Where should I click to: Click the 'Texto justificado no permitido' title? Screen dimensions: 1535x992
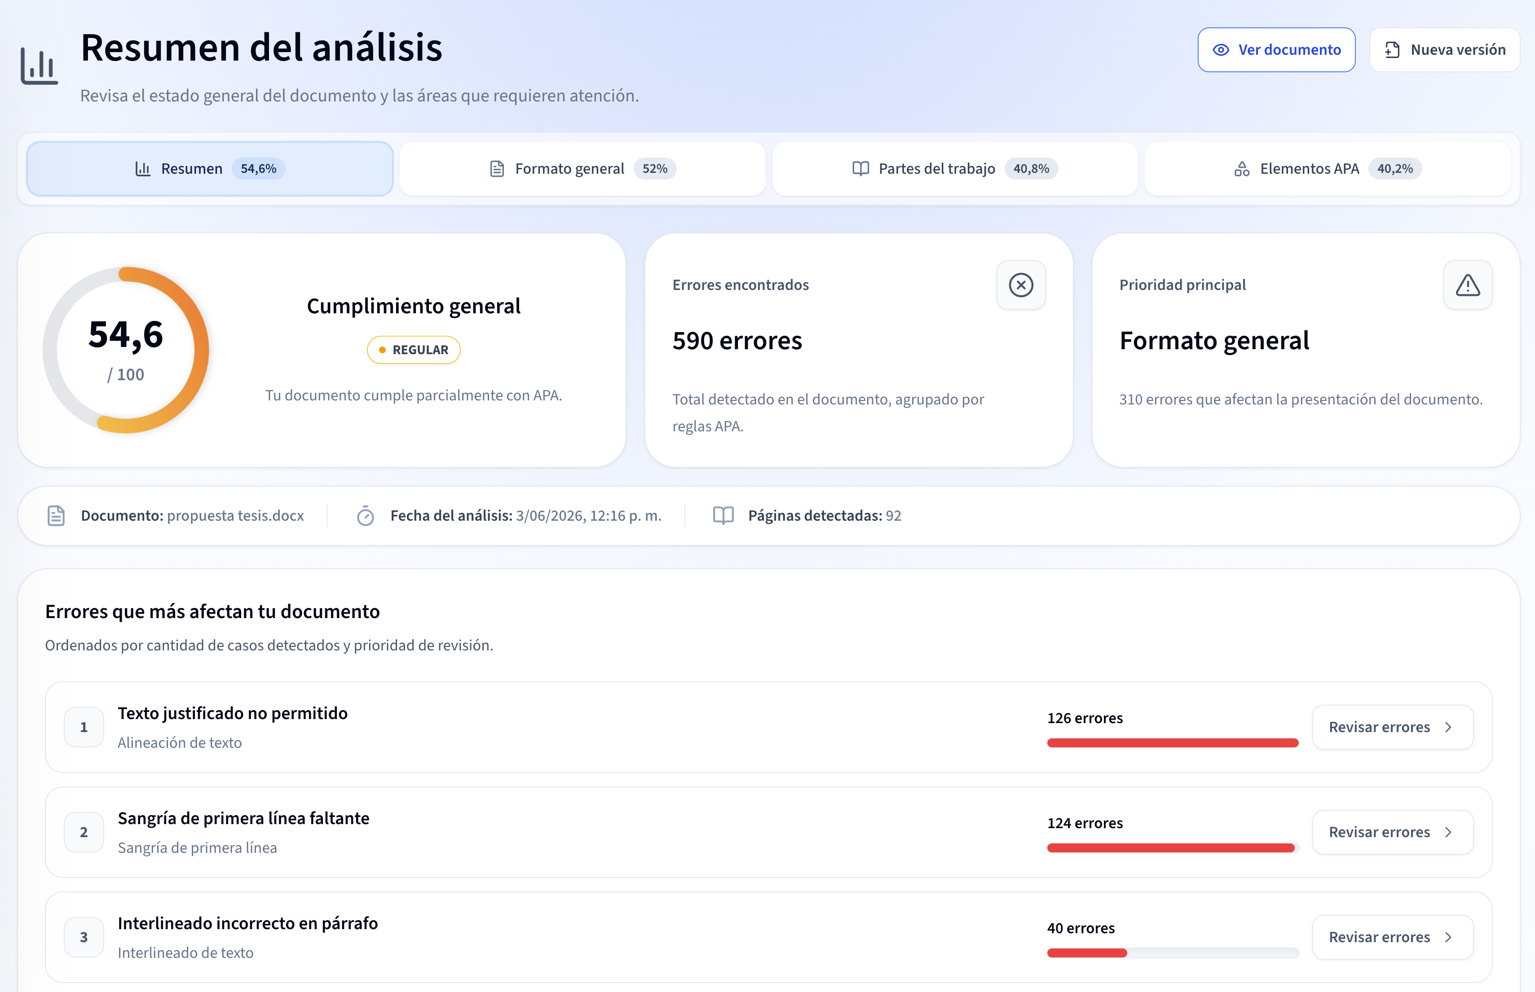point(232,714)
